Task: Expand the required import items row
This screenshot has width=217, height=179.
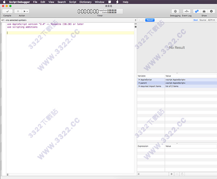Action: pos(139,86)
